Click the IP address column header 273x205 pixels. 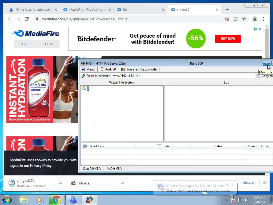tap(108, 146)
